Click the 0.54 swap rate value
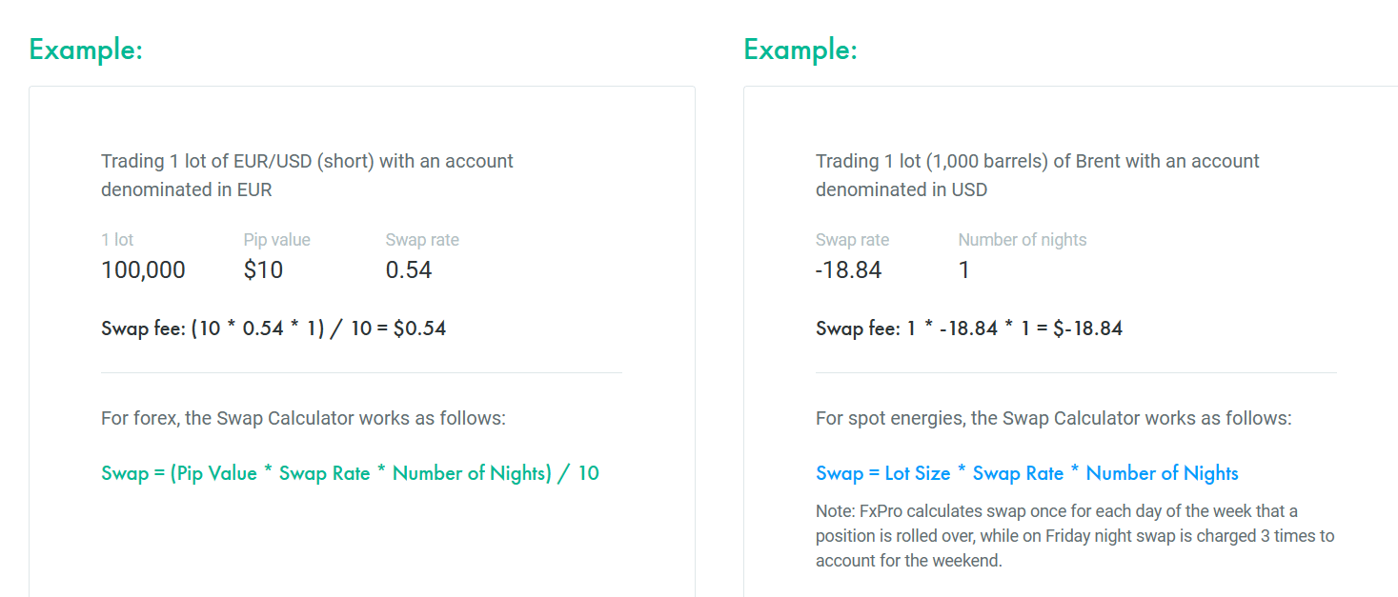This screenshot has height=597, width=1398. 409,270
